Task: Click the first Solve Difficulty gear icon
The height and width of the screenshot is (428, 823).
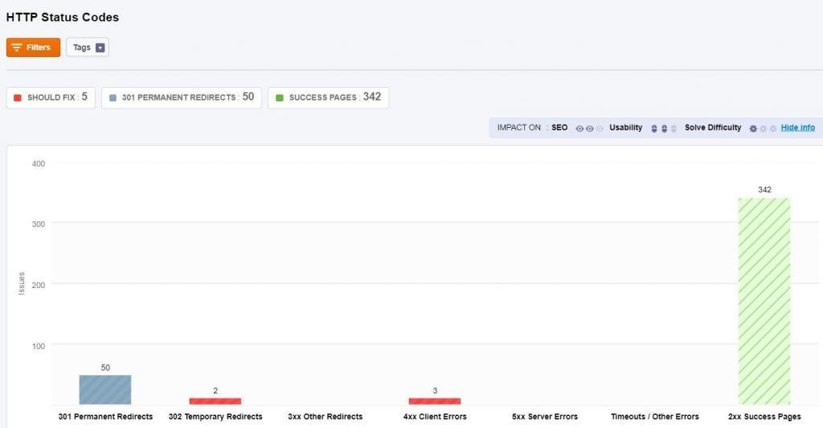Action: pos(753,129)
